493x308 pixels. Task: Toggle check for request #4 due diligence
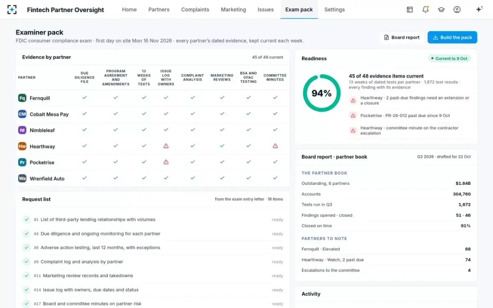pyautogui.click(x=26, y=234)
